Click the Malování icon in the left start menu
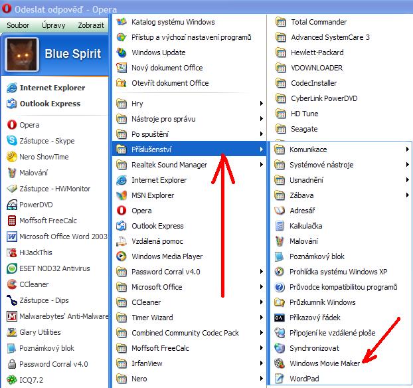 pyautogui.click(x=12, y=173)
